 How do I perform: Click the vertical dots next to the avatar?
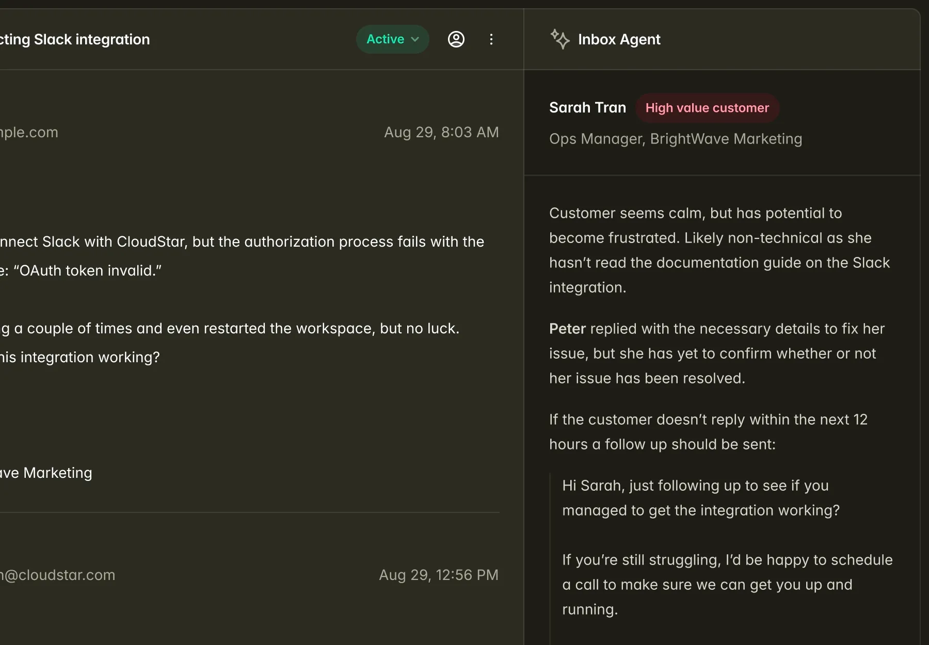[491, 39]
